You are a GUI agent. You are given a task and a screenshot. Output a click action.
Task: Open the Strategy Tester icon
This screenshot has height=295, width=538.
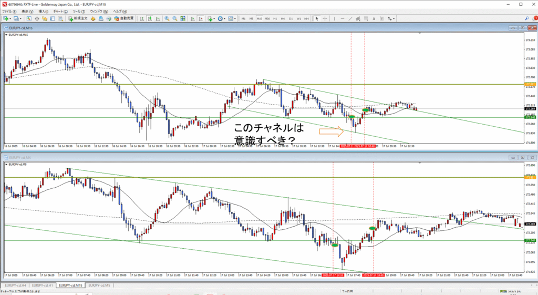tap(60, 18)
